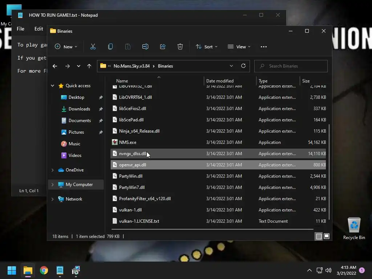
Task: Open Recycle Bin on the desktop
Action: (354, 228)
